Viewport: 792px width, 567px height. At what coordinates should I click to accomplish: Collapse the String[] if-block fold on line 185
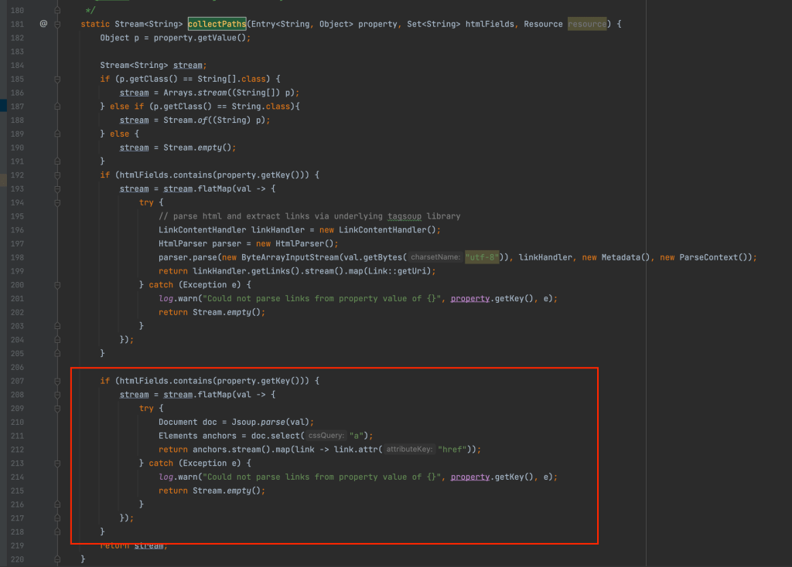coord(57,79)
